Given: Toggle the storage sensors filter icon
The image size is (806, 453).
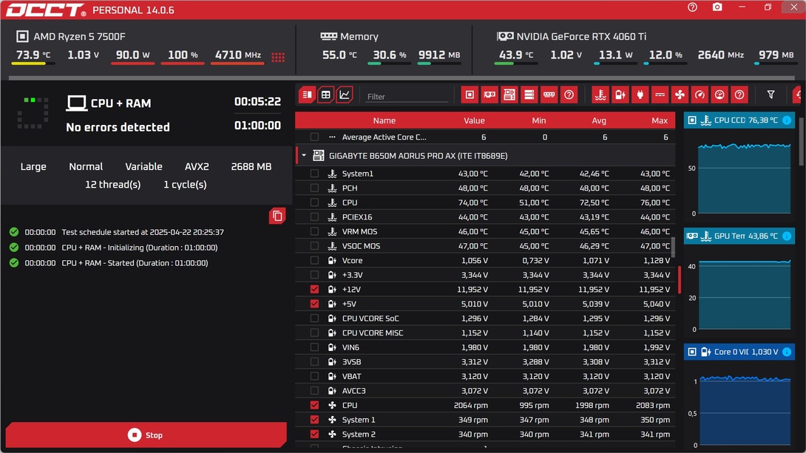Looking at the screenshot, I should coord(529,95).
